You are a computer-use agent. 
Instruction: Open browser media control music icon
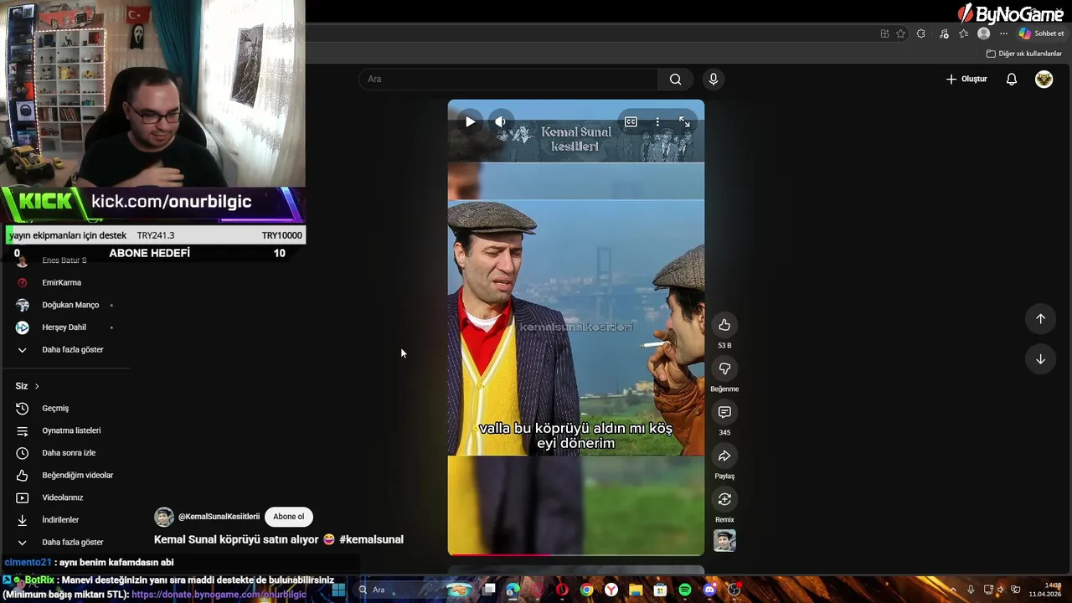click(944, 33)
